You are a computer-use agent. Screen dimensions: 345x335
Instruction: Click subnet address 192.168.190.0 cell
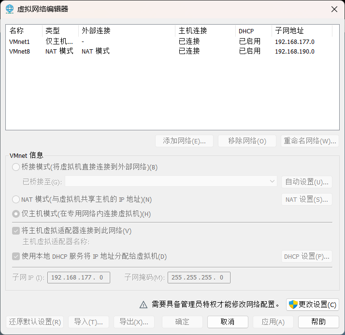point(295,52)
